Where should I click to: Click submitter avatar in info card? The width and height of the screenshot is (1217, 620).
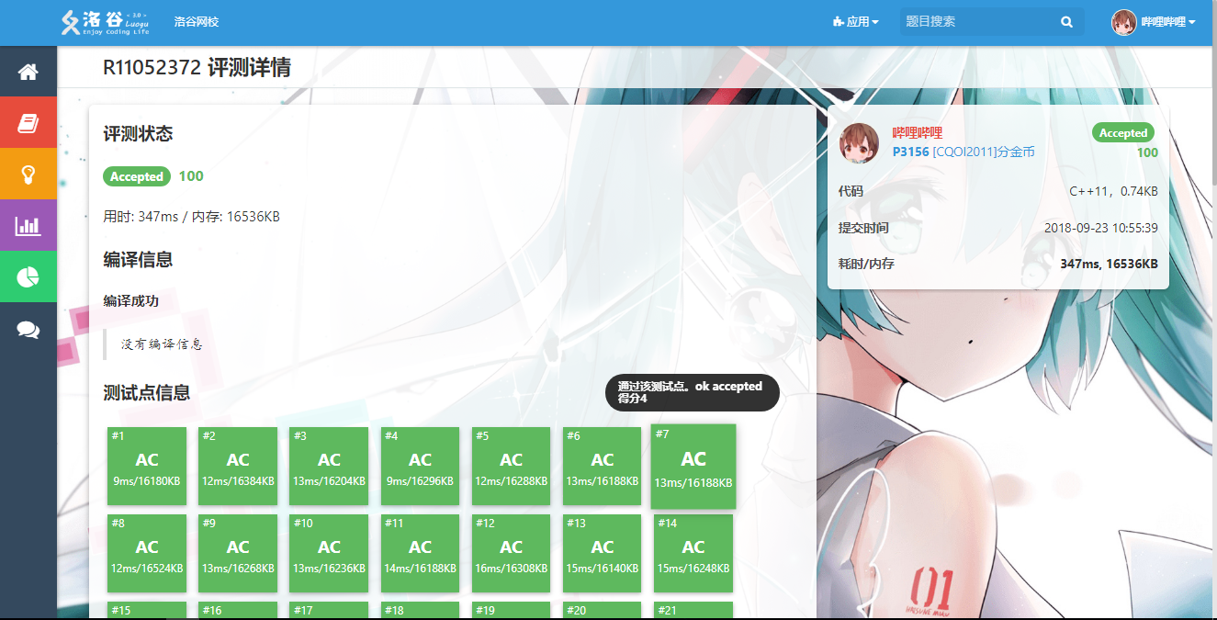(860, 142)
